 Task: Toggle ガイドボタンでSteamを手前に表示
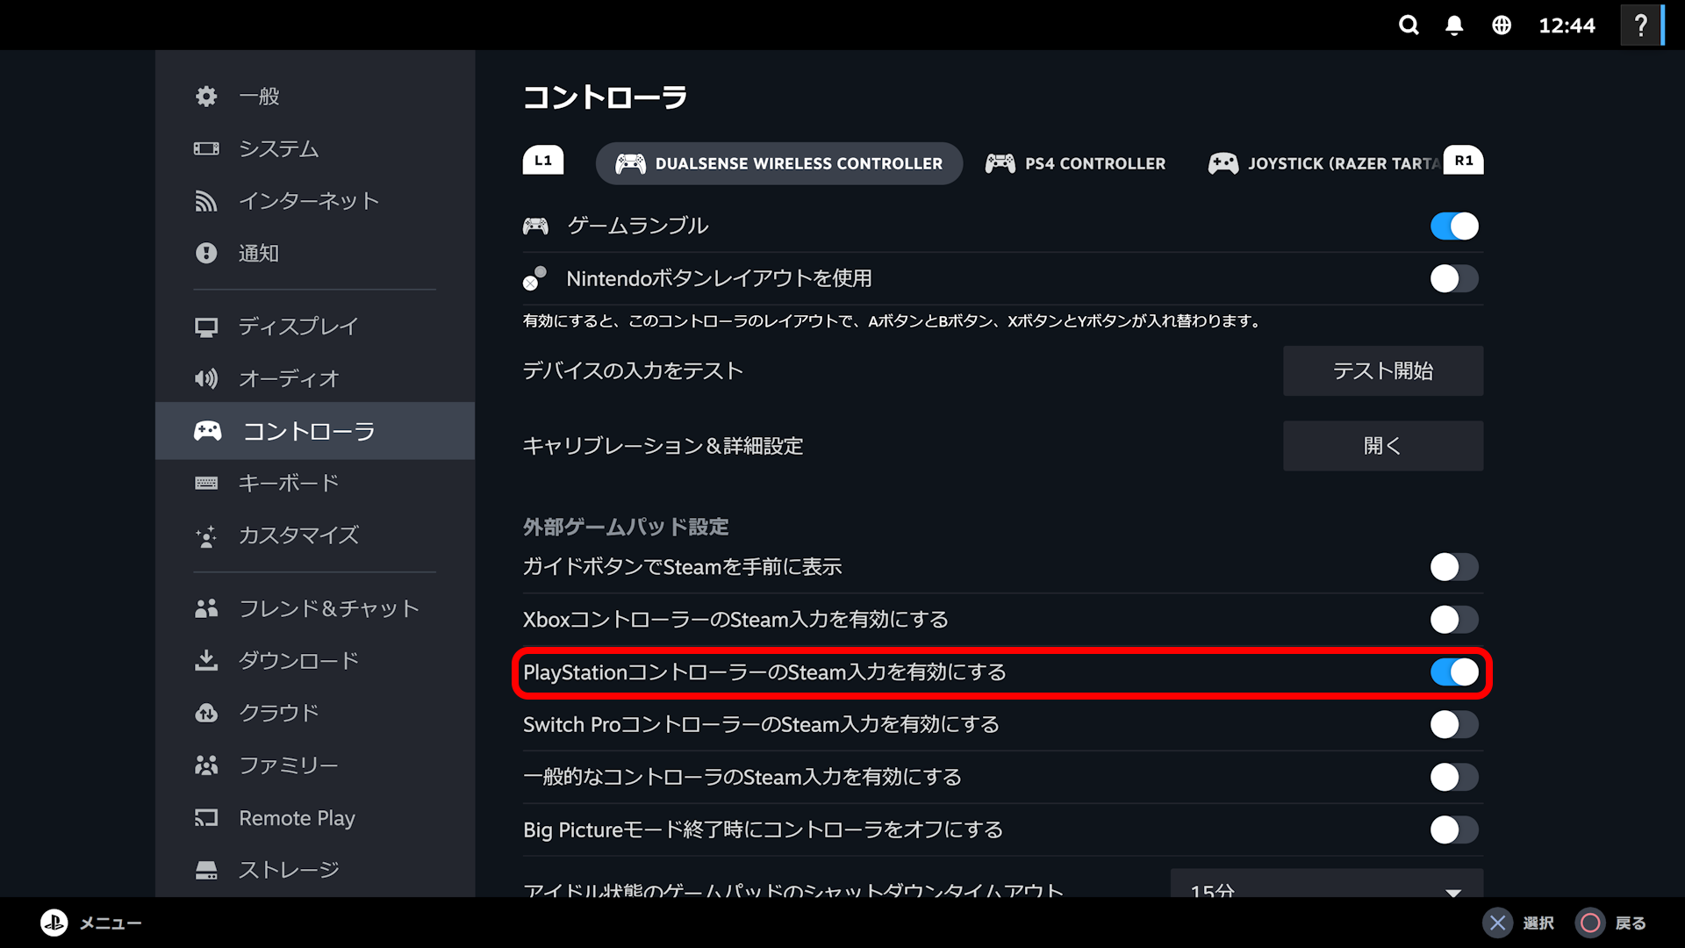(1454, 567)
